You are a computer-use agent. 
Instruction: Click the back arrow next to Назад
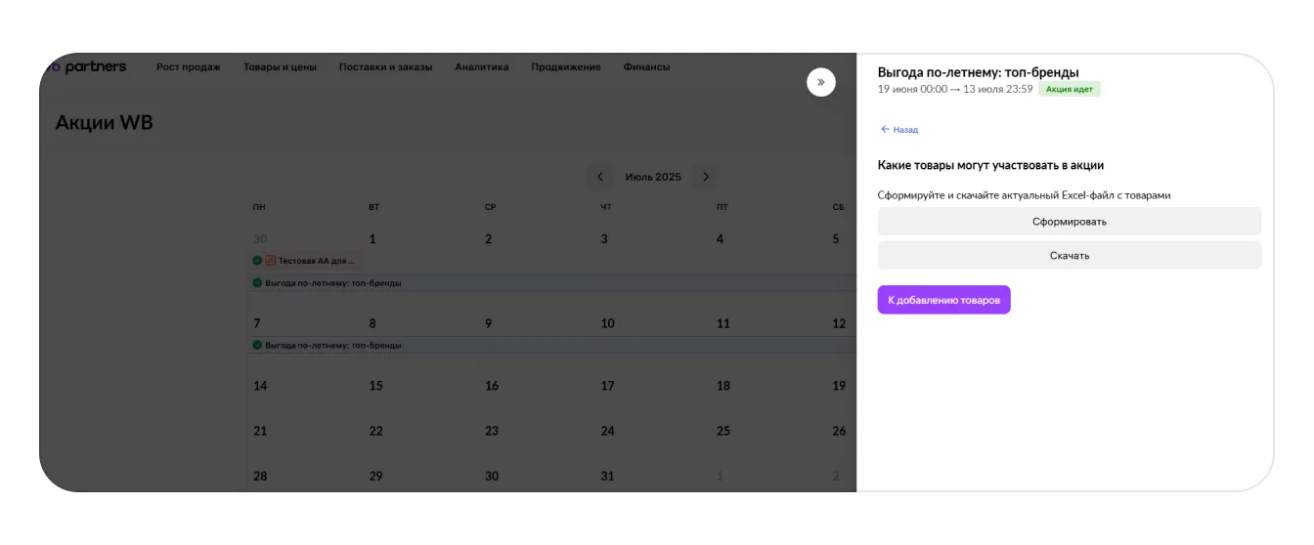point(885,129)
